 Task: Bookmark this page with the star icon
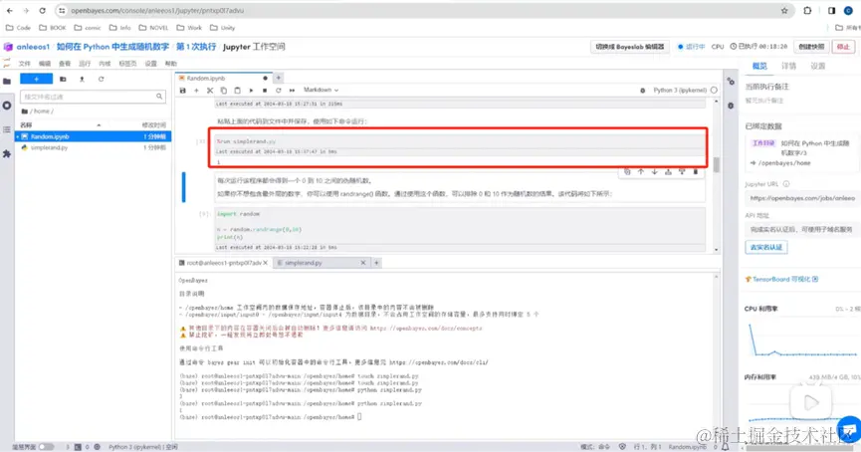coord(784,10)
